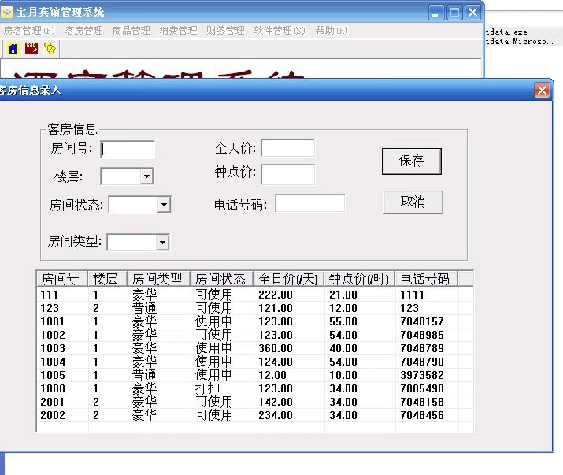Focus the 电话号码 text box
Image resolution: width=563 pixels, height=475 pixels.
click(x=309, y=204)
